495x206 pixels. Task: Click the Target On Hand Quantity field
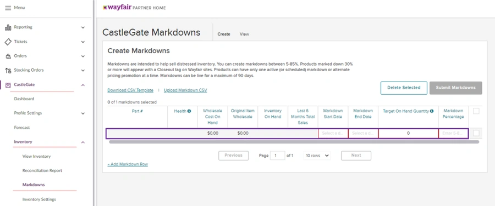pos(408,133)
